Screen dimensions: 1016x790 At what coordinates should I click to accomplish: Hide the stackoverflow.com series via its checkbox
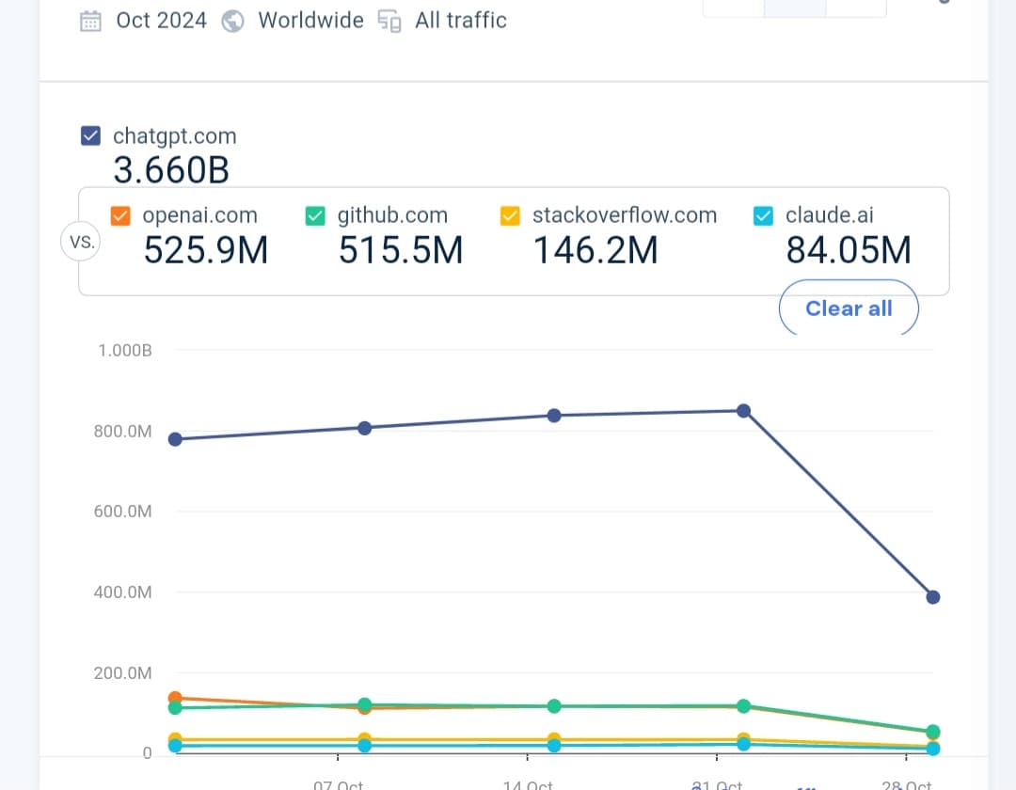point(510,216)
